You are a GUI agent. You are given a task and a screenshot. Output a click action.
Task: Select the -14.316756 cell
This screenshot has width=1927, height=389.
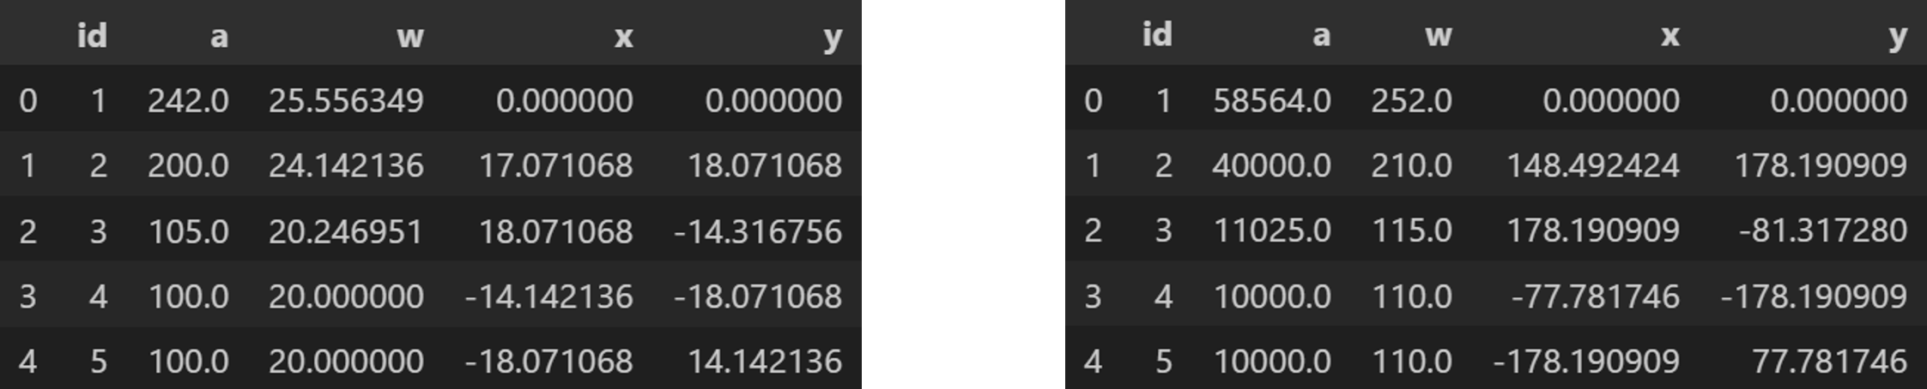[758, 231]
